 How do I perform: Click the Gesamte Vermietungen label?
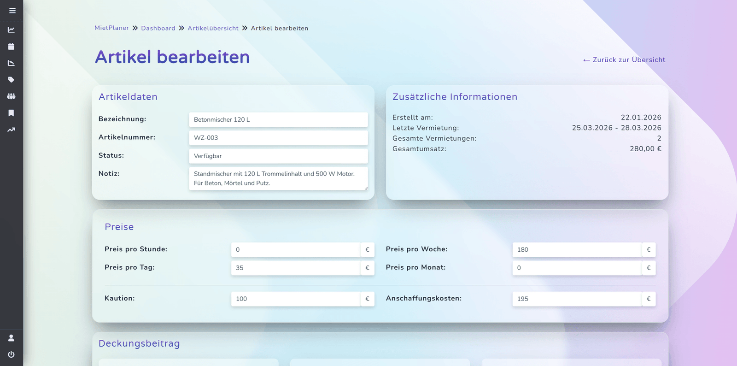(434, 138)
